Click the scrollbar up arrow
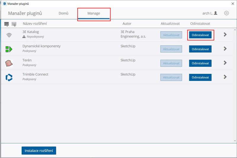Viewport: 237px width, 158px height. [235, 30]
